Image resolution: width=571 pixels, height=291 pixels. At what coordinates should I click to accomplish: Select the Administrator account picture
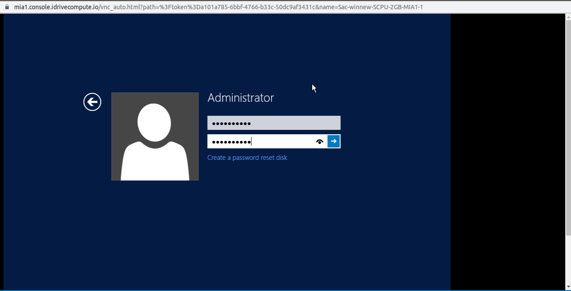[155, 136]
